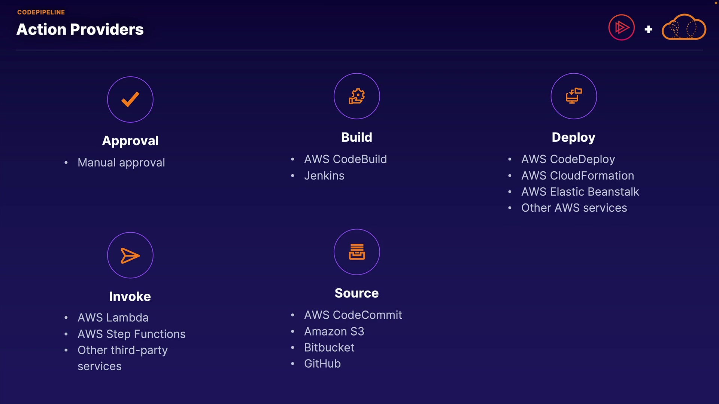The image size is (719, 404).
Task: Click the Invoke paper-plane icon
Action: point(130,255)
